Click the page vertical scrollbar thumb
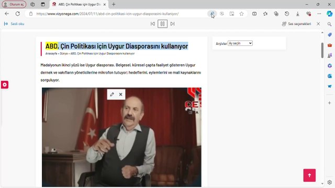The width and height of the screenshot is (335, 188). coord(322,50)
